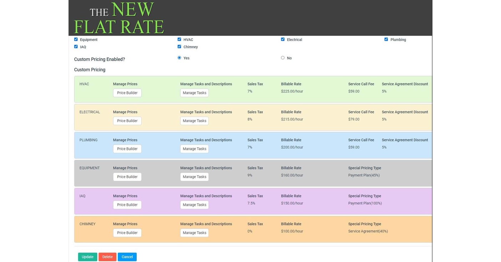The image size is (501, 262).
Task: Select No for Custom Pricing Enabled
Action: pyautogui.click(x=283, y=58)
